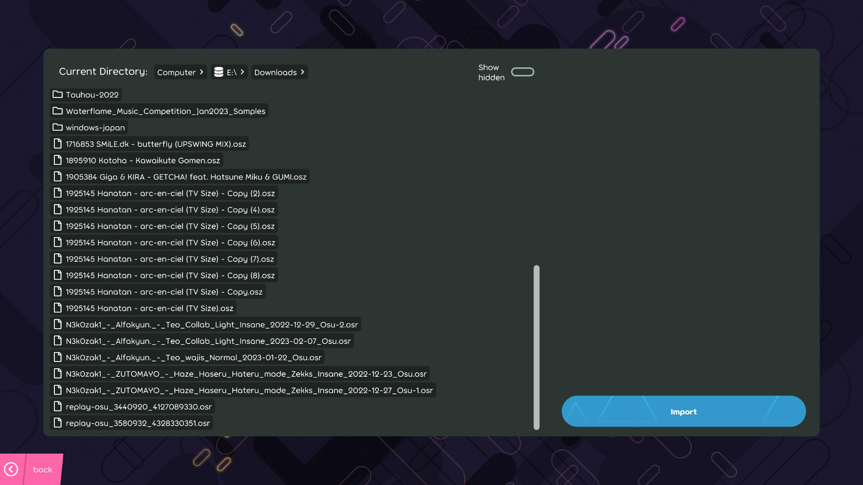The width and height of the screenshot is (863, 485).
Task: Click the back arrow circle icon
Action: tap(11, 469)
